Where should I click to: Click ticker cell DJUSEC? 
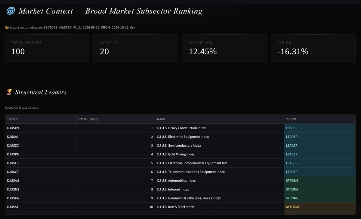point(41,163)
